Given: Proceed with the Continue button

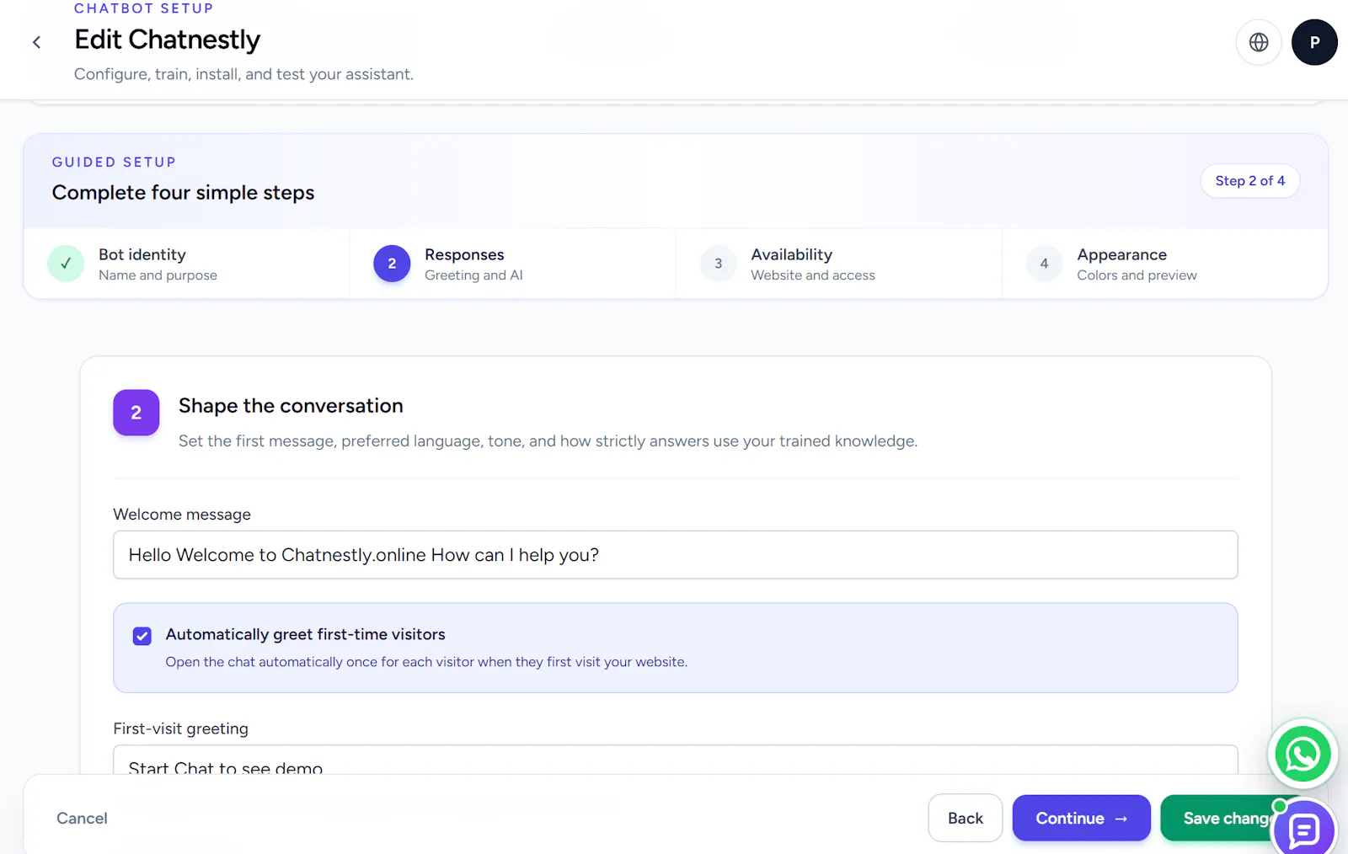Looking at the screenshot, I should pyautogui.click(x=1081, y=818).
